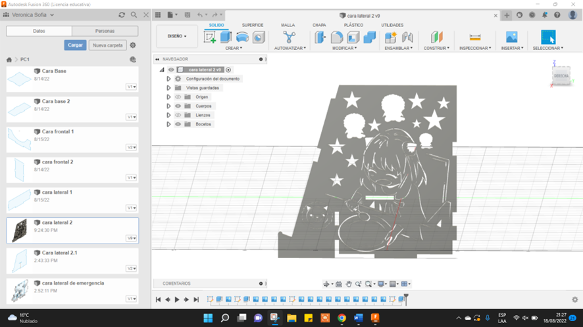Click the Orbit navigation tool
This screenshot has height=327, width=583.
click(x=326, y=284)
